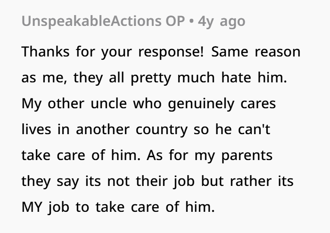Click the words 'My other uncle'

(x=74, y=104)
